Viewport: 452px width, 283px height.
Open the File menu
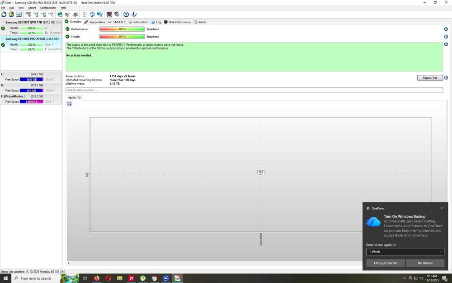click(x=3, y=8)
